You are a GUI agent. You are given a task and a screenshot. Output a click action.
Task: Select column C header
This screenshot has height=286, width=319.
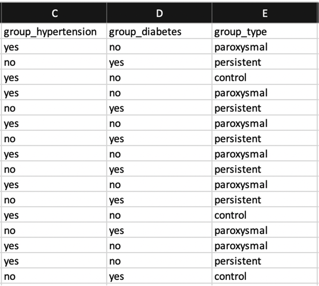click(54, 13)
